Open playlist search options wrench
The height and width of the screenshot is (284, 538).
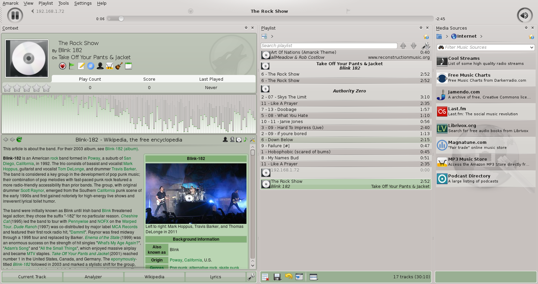(x=426, y=46)
